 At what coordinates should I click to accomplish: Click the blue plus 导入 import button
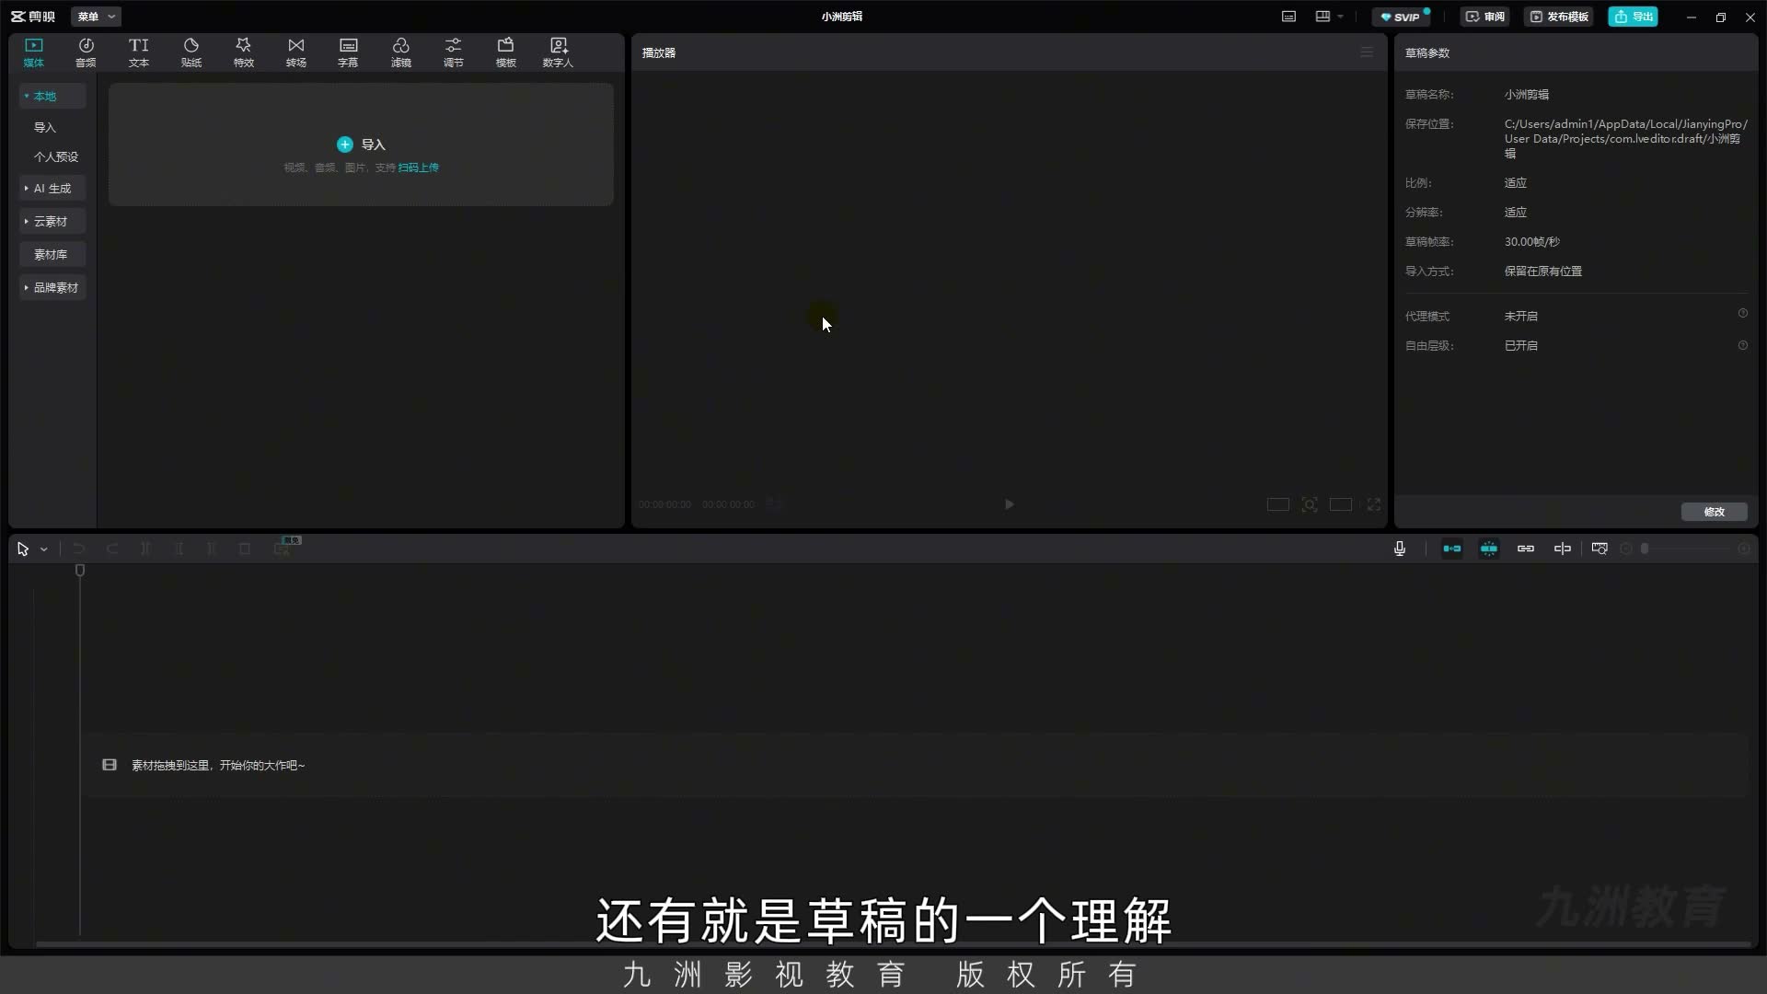(361, 144)
